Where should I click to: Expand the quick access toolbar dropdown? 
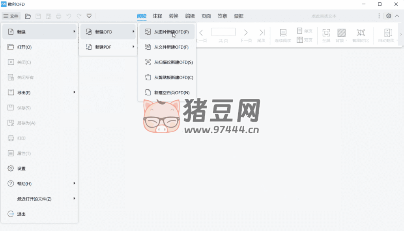click(89, 16)
